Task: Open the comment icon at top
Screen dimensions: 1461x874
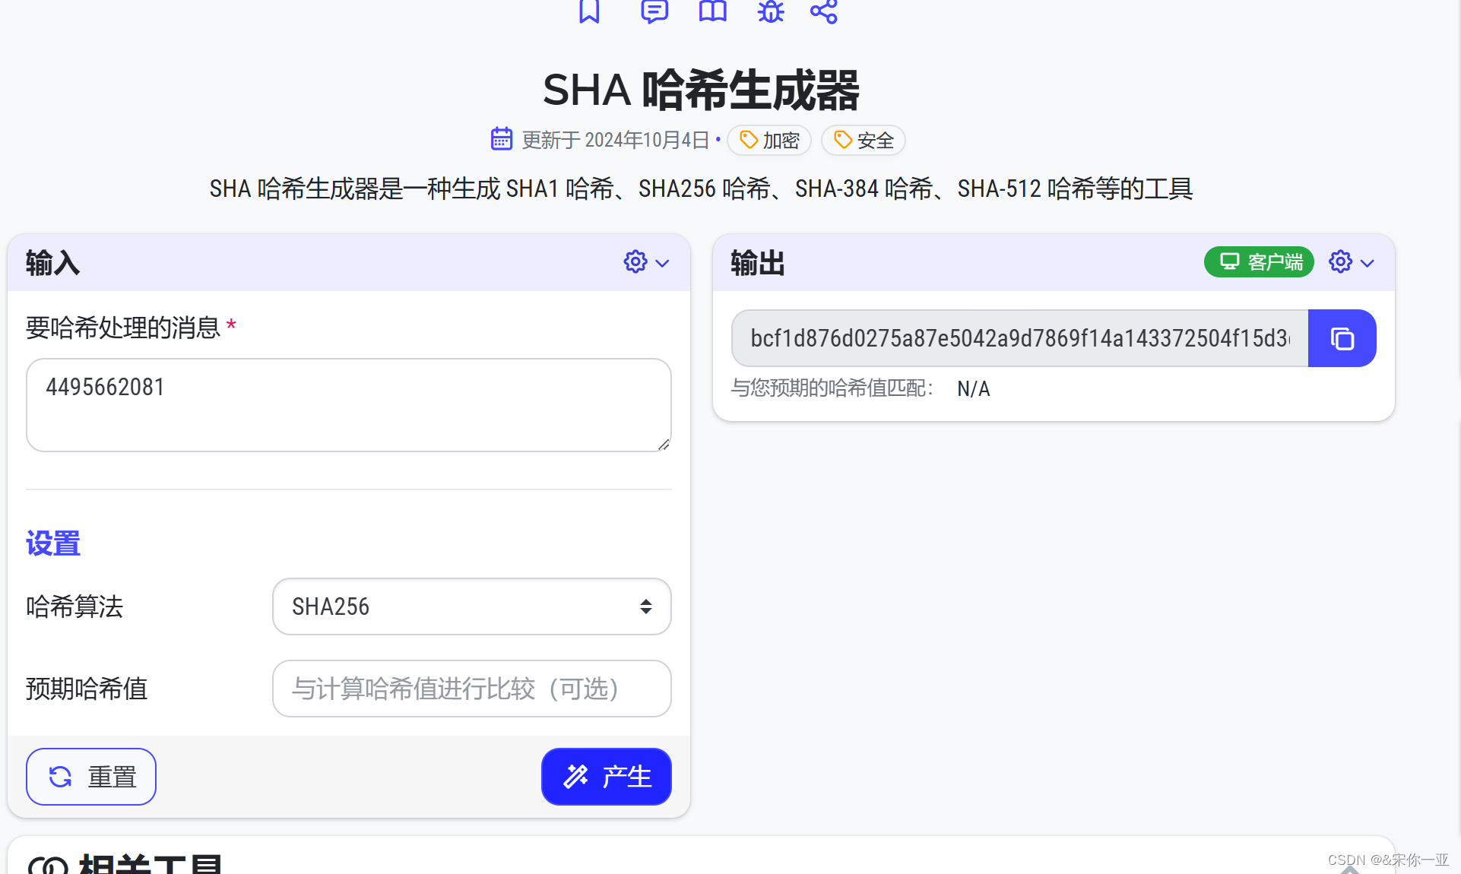Action: 654,11
